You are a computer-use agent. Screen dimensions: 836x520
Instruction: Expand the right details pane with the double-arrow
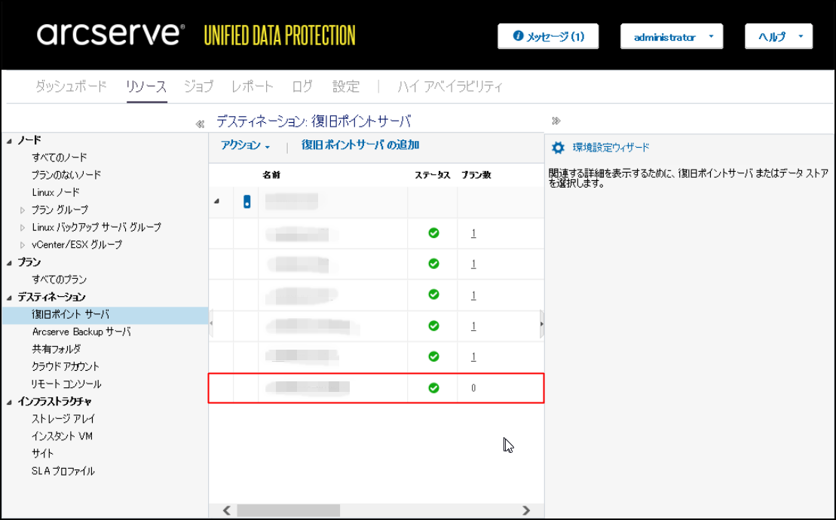coord(556,121)
